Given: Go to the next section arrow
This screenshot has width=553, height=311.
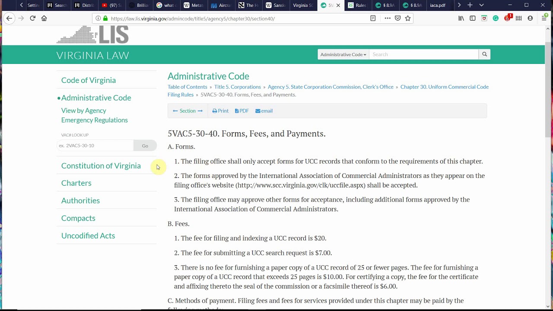Looking at the screenshot, I should pos(200,111).
